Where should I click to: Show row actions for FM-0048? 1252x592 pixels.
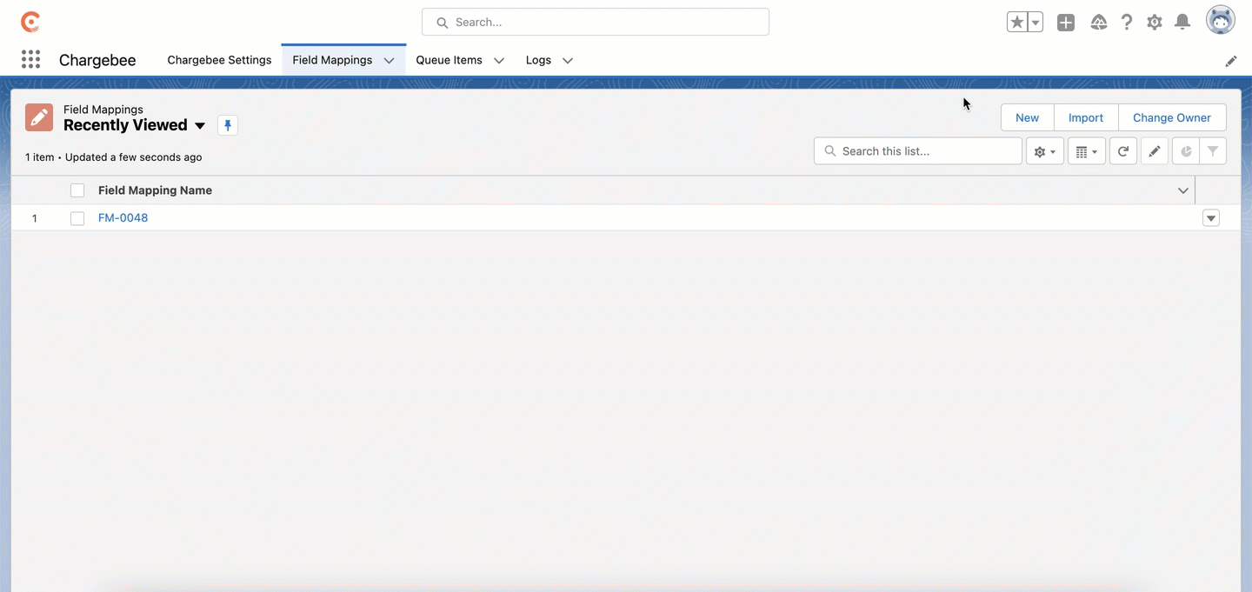click(1211, 218)
